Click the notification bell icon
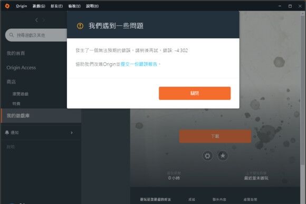306x204 pixels. click(7, 132)
